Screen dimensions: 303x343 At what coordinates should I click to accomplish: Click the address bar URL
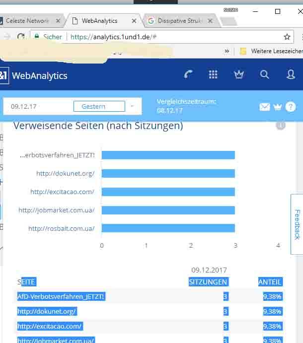pyautogui.click(x=113, y=37)
